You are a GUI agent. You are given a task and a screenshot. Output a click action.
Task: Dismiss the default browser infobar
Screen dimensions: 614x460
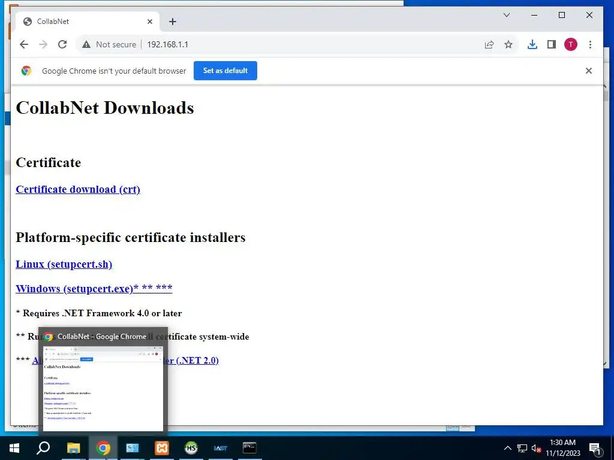point(589,71)
